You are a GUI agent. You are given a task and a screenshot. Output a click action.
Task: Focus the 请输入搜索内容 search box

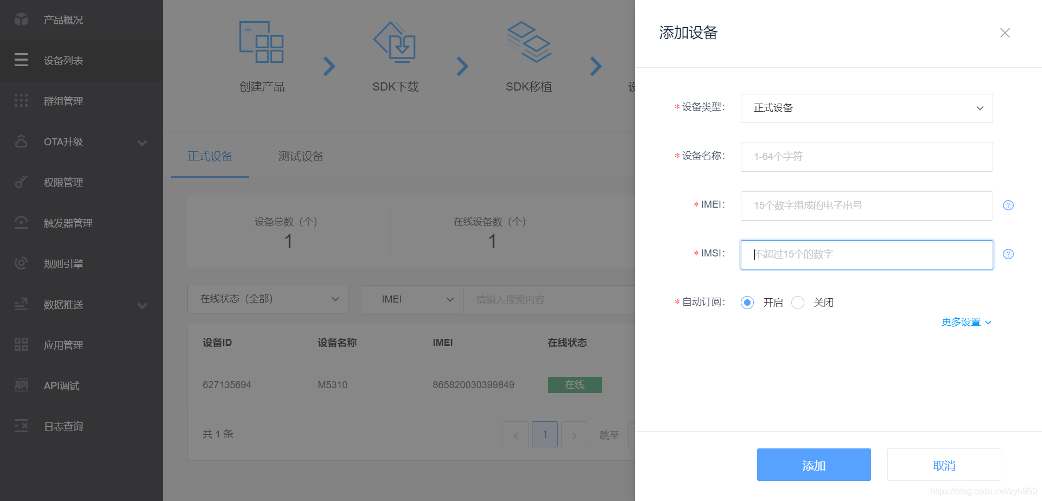[549, 300]
